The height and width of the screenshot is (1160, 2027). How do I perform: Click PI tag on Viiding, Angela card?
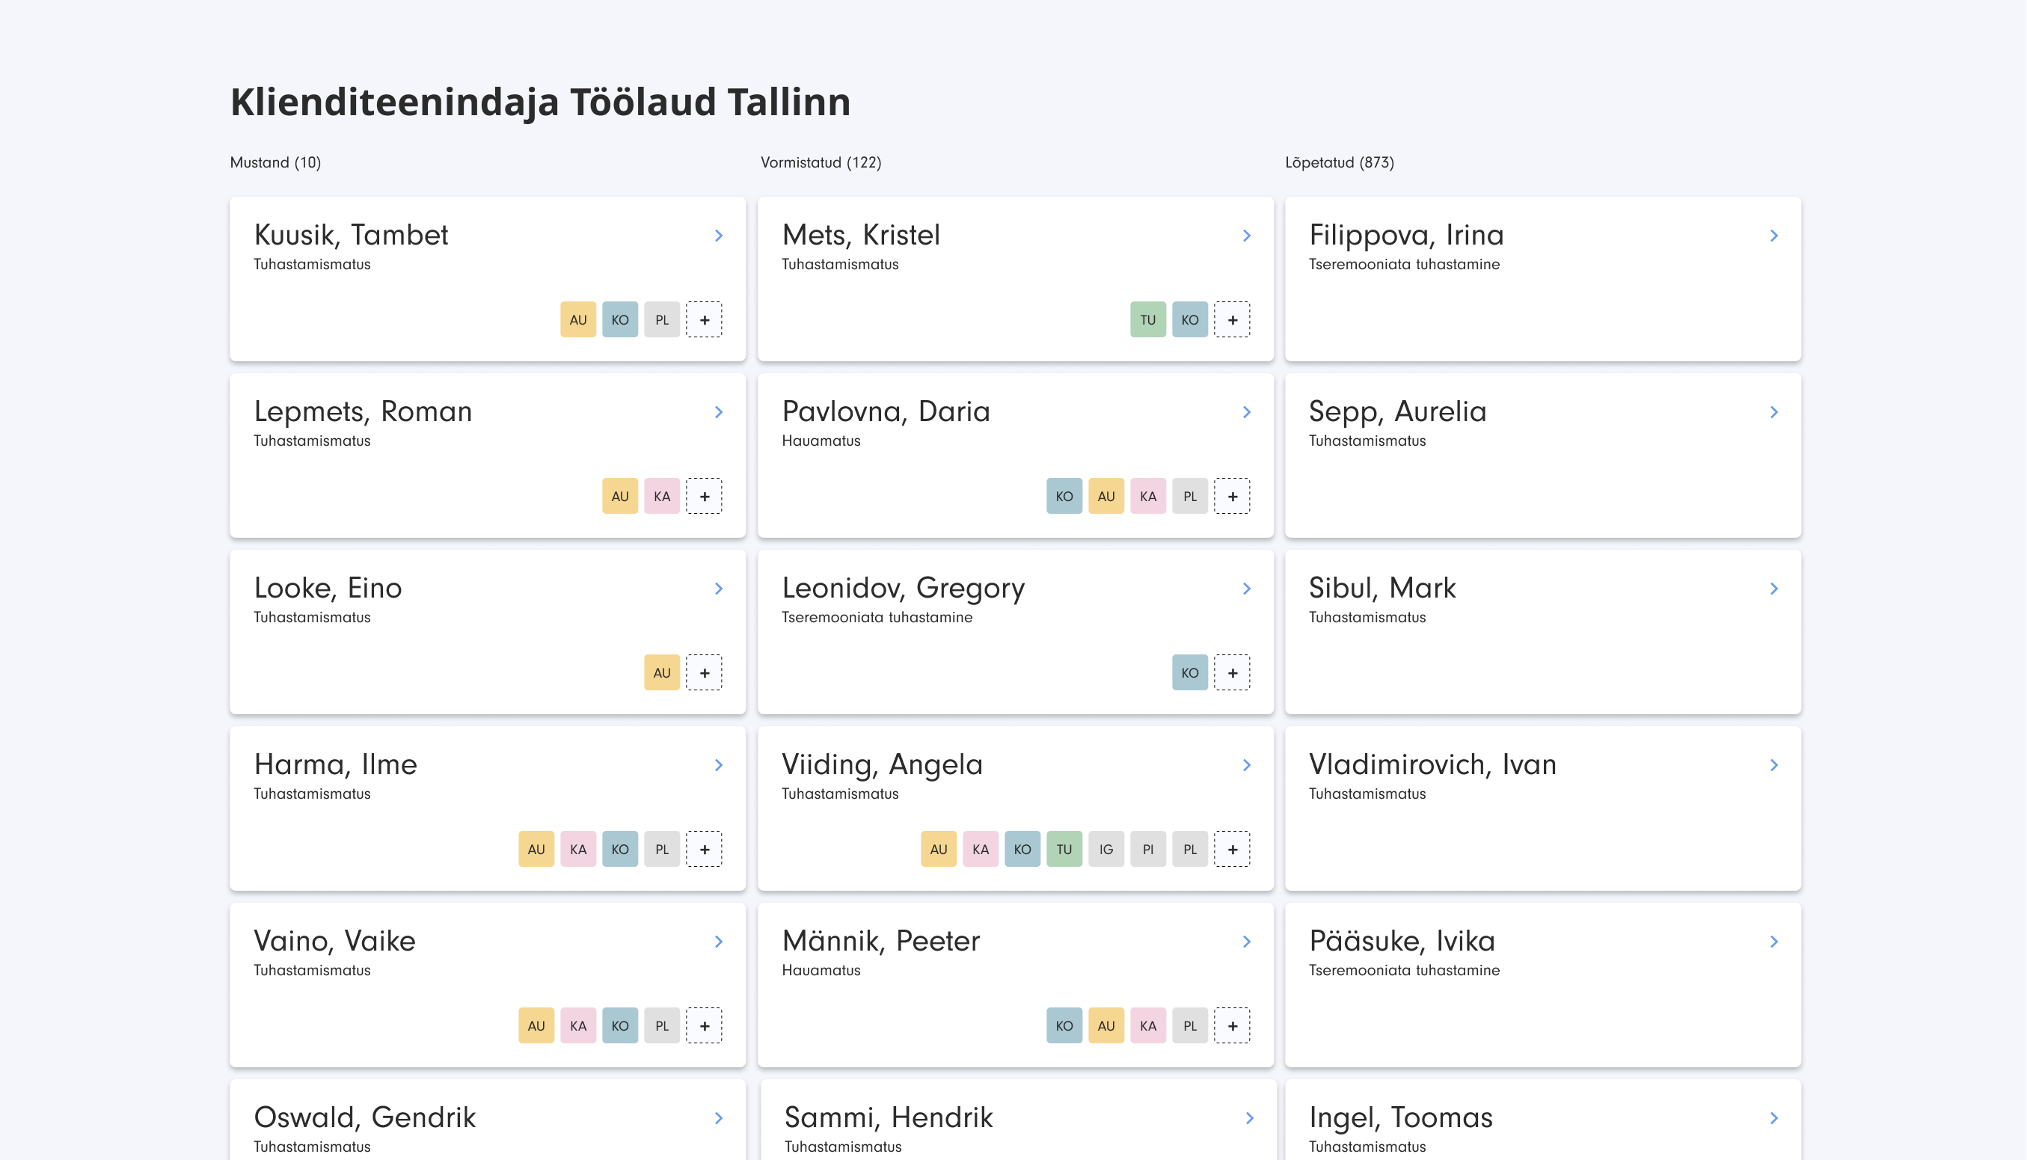click(x=1147, y=850)
